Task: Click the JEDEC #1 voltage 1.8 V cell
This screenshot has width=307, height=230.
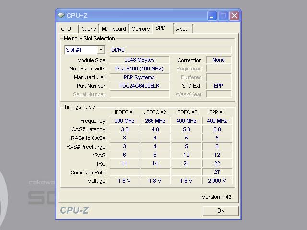Action: (x=125, y=181)
